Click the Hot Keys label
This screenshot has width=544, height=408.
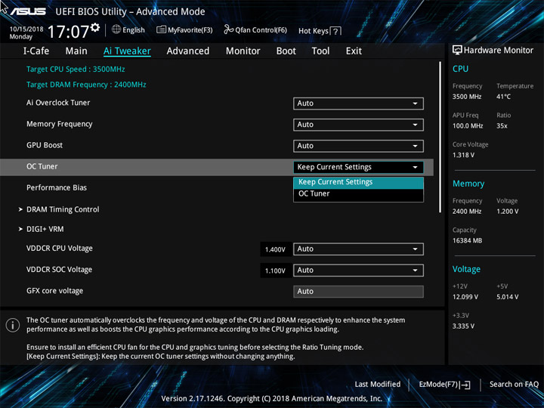click(x=314, y=31)
